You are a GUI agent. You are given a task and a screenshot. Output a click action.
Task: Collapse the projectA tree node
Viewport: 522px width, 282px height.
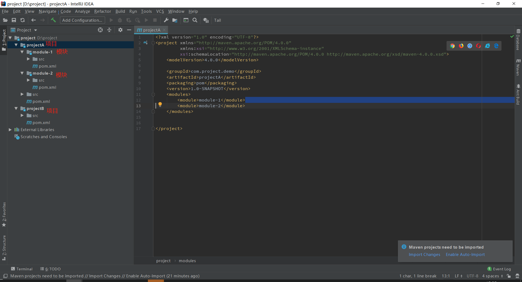pos(16,45)
